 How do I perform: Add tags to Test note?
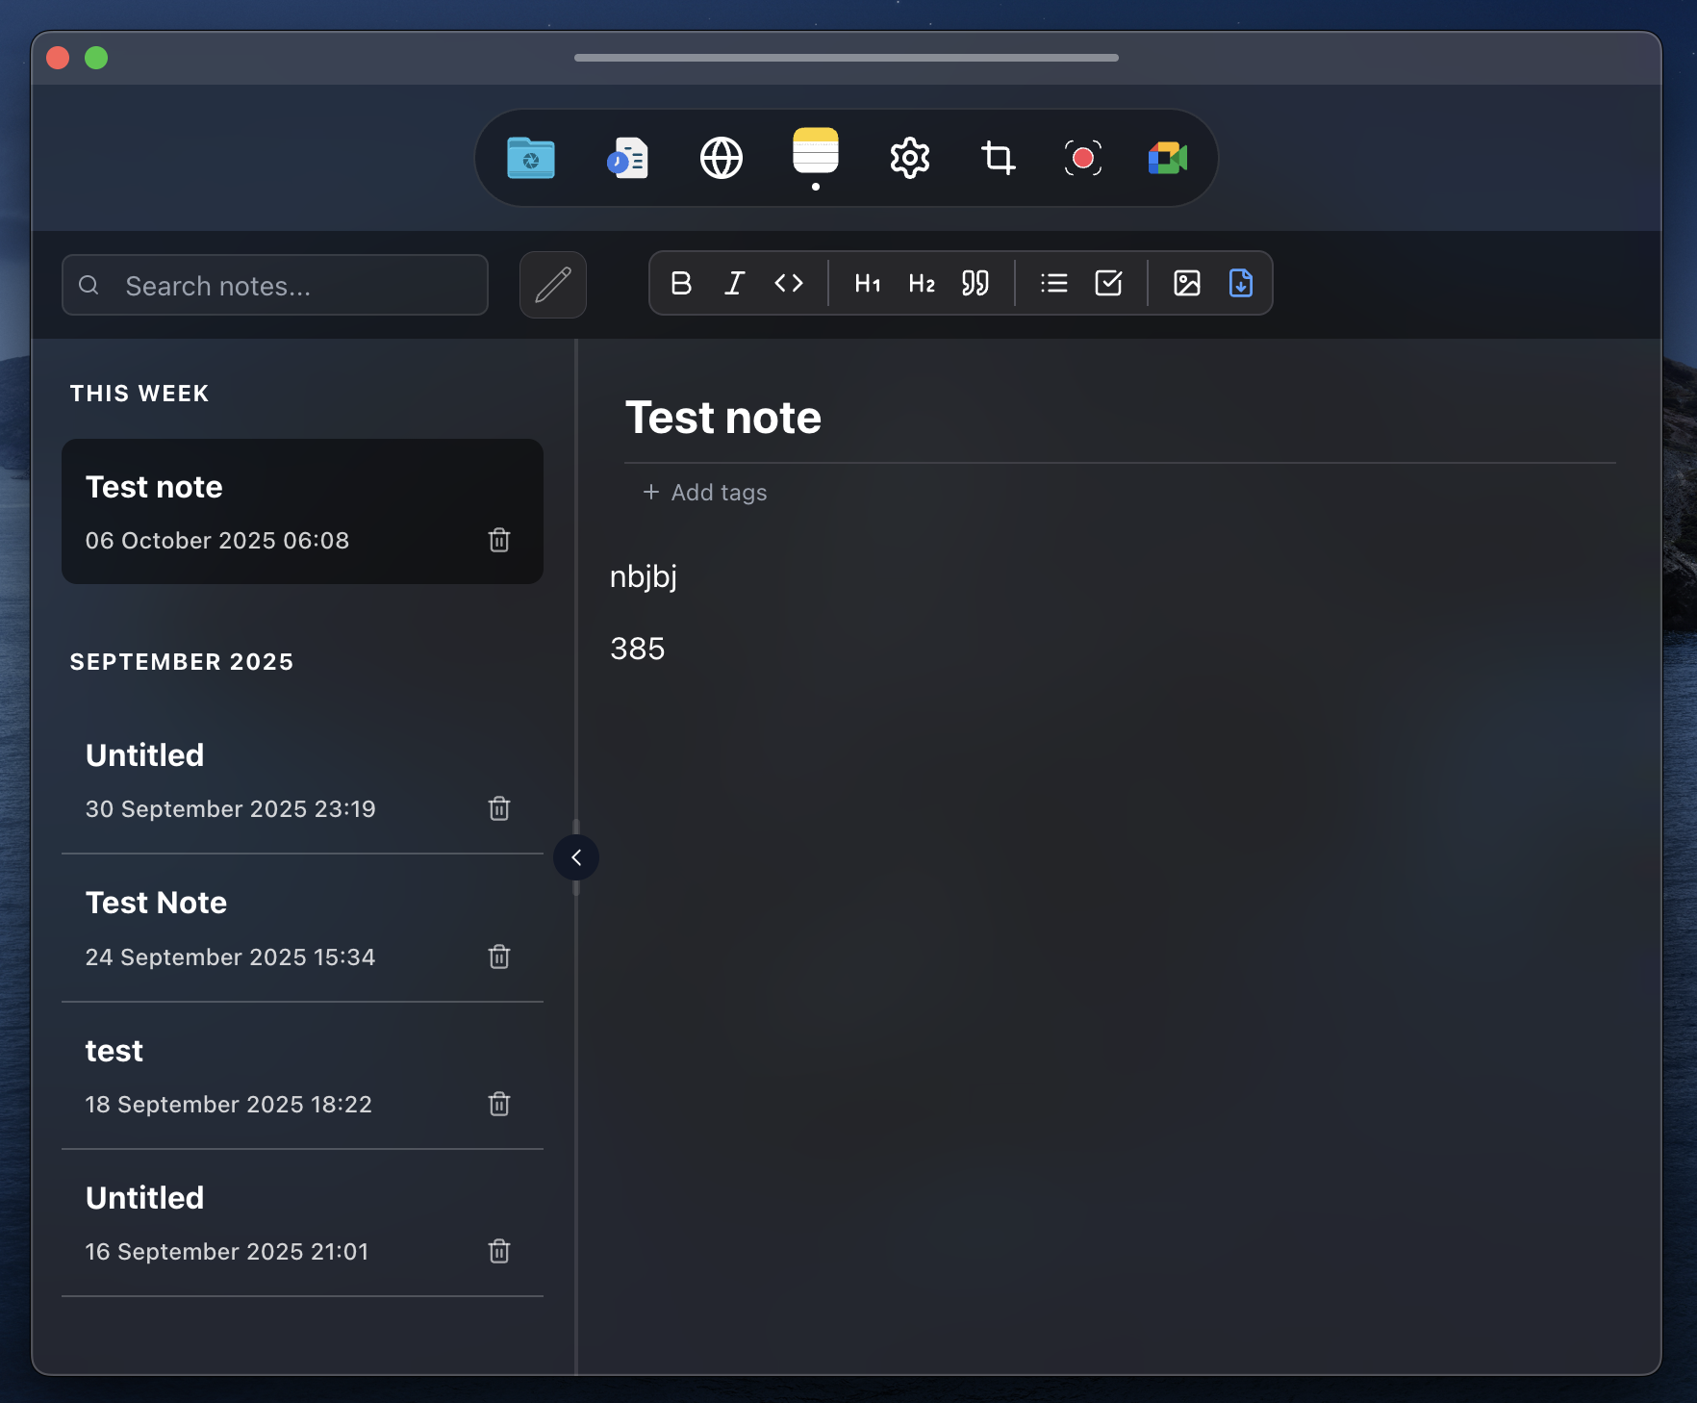coord(704,492)
